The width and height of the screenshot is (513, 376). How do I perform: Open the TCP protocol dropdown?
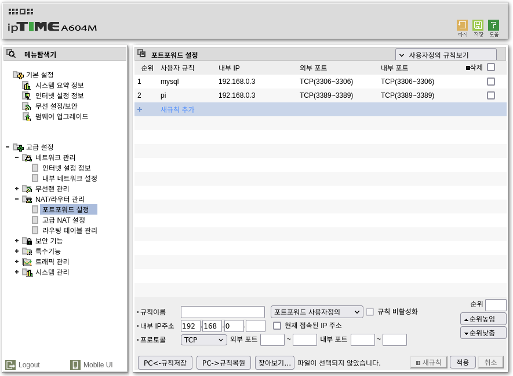click(203, 340)
